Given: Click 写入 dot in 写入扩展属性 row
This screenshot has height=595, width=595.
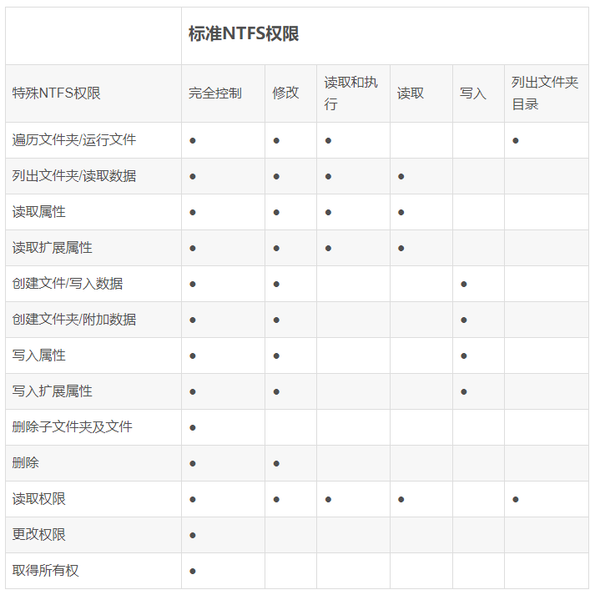Looking at the screenshot, I should pos(464,392).
